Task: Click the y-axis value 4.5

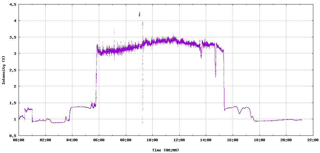Action: click(x=13, y=4)
